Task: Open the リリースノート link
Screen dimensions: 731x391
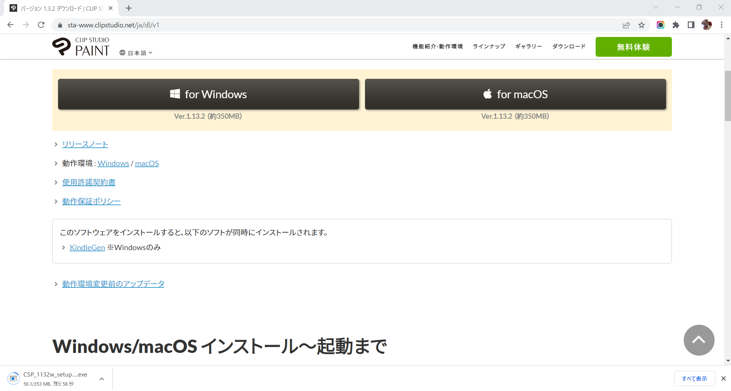Action: (85, 144)
